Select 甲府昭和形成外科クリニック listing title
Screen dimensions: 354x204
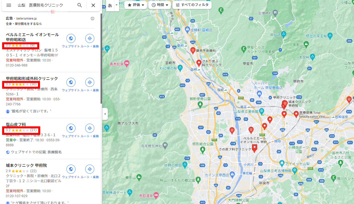click(32, 79)
